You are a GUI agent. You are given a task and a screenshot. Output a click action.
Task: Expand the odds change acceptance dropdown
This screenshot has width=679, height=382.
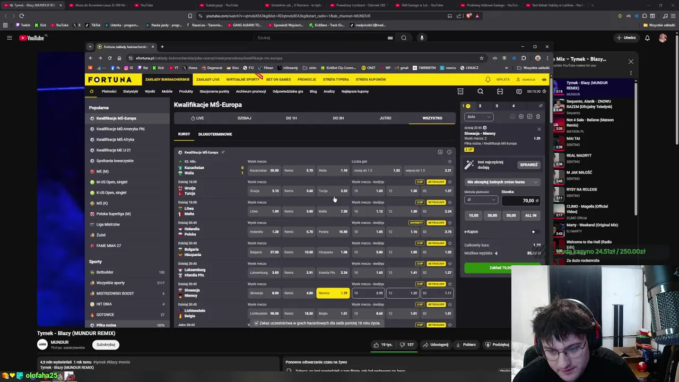point(502,182)
